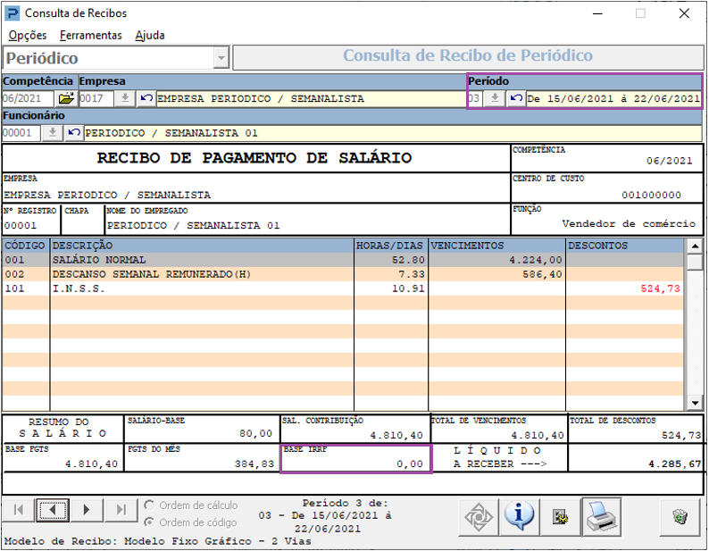Open the Ferramentas menu

91,36
